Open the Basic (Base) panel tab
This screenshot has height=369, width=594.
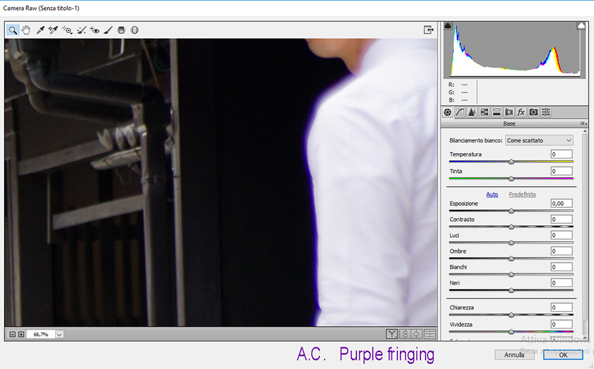click(447, 112)
